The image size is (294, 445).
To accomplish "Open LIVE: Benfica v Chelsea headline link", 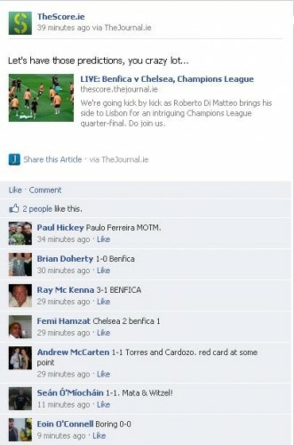I will (167, 79).
